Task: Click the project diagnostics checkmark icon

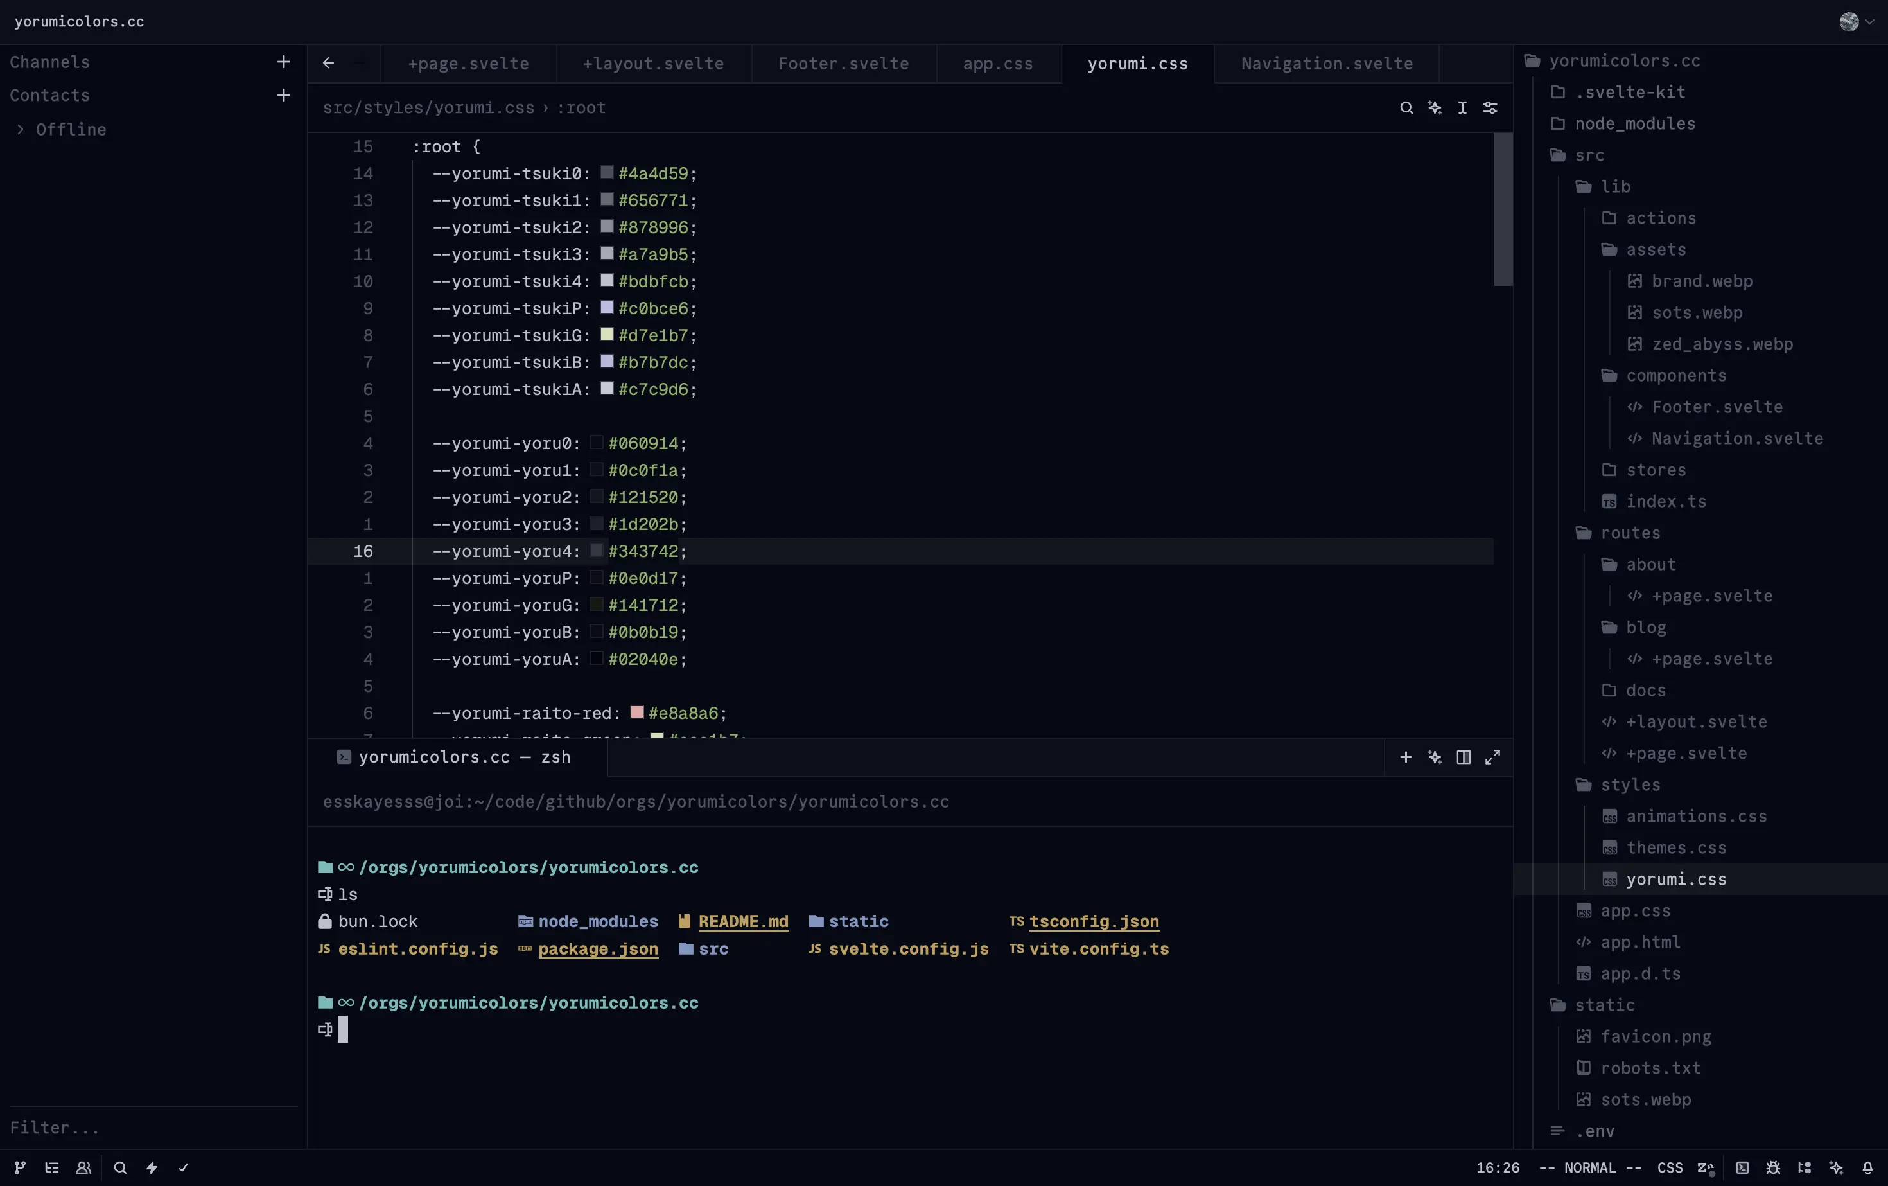Action: 184,1168
